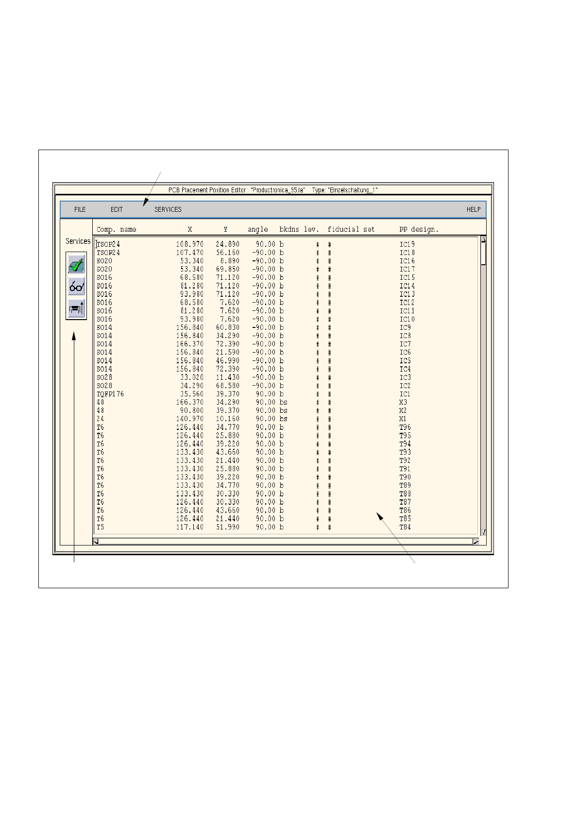577x818 pixels.
Task: Click the PP design cell T89
Action: click(x=405, y=485)
